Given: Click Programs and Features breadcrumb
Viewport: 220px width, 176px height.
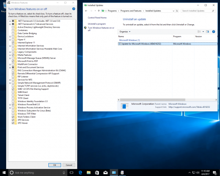Looking at the screenshot, I should [131, 11].
